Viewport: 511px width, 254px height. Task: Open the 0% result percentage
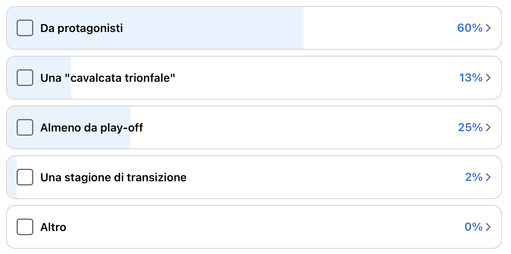(x=473, y=227)
